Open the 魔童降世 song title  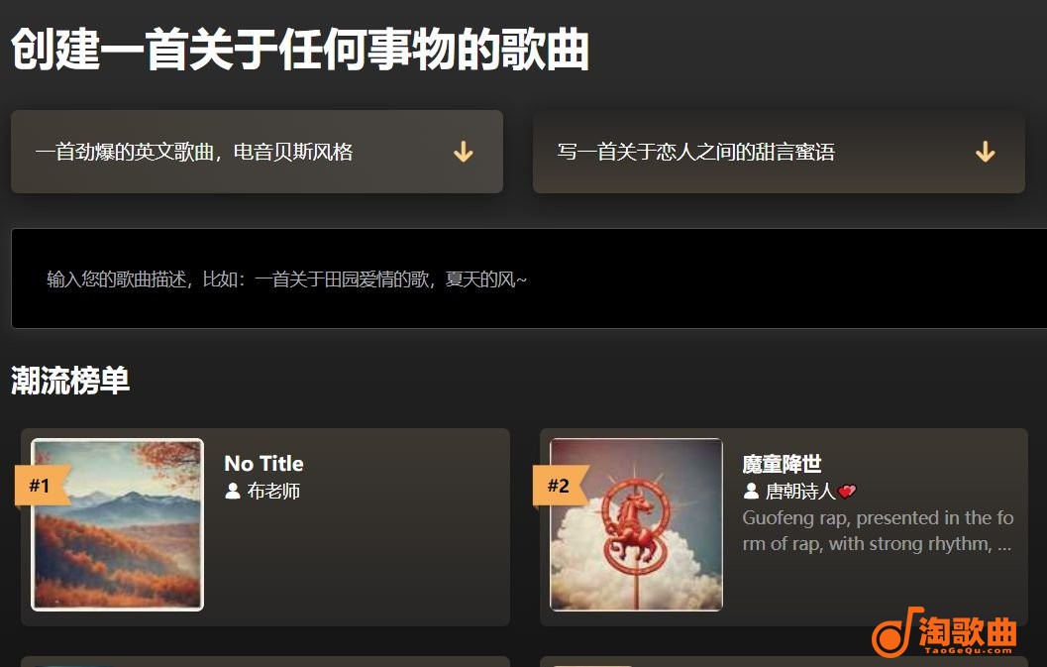click(x=782, y=463)
